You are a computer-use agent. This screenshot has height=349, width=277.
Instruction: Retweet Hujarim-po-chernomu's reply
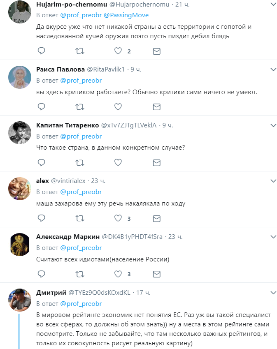80,51
